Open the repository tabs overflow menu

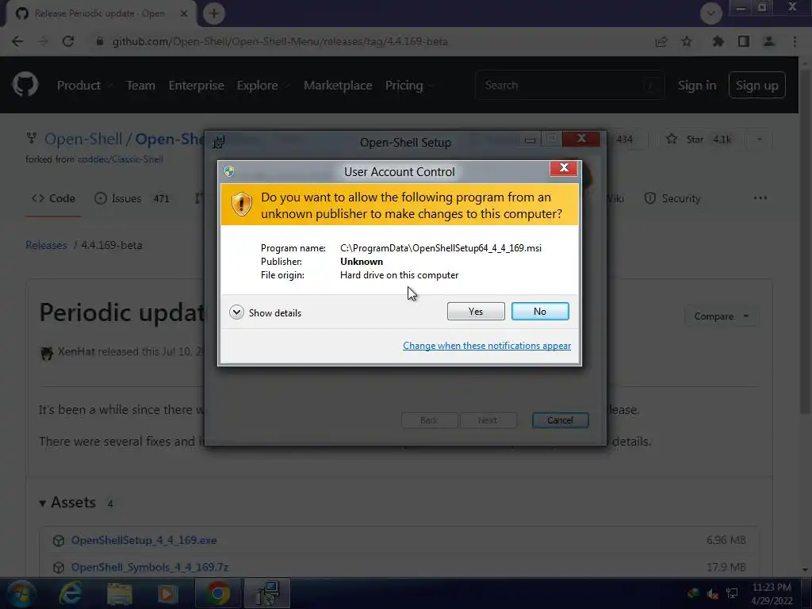(x=760, y=197)
